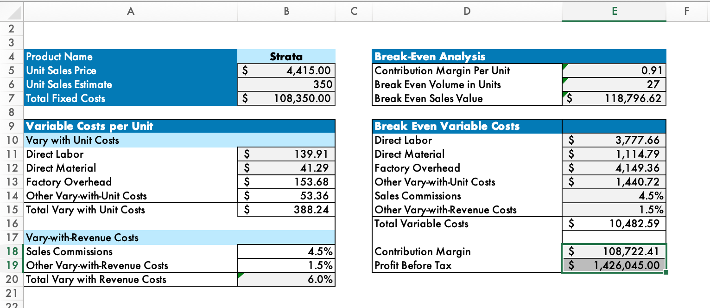Screen dimensions: 710x308
Task: Select the Strata product name header cell
Action: 286,57
